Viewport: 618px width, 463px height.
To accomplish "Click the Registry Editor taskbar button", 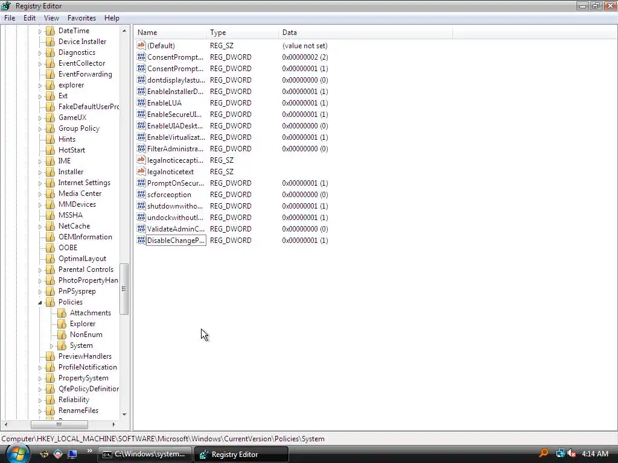I will point(241,454).
